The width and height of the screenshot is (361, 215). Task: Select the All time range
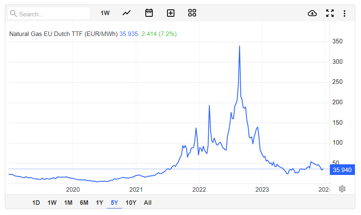[x=148, y=203]
